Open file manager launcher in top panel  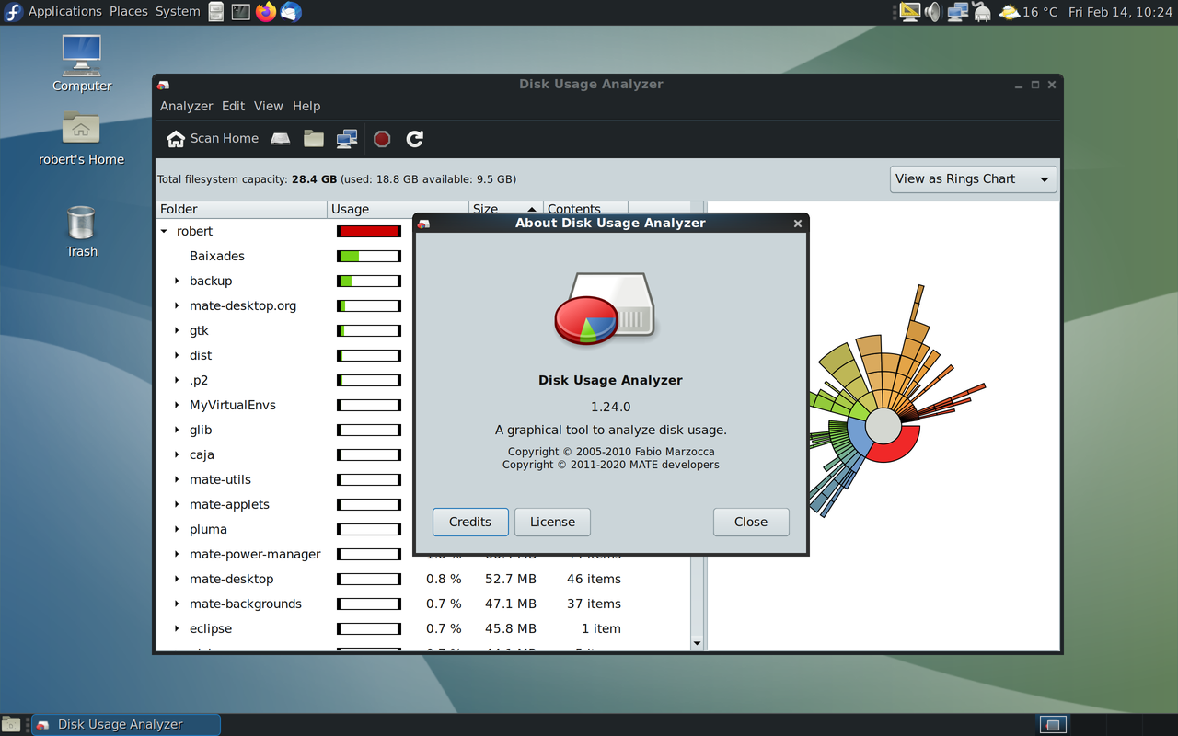point(216,12)
